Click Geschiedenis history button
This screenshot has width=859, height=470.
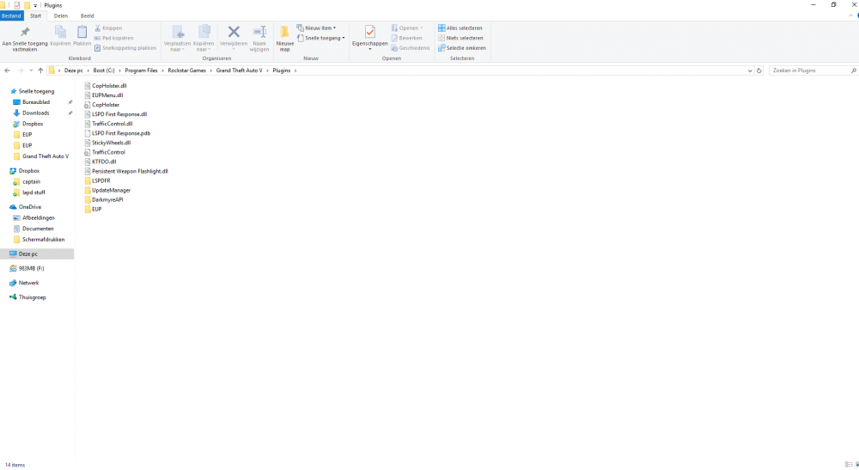[x=411, y=47]
